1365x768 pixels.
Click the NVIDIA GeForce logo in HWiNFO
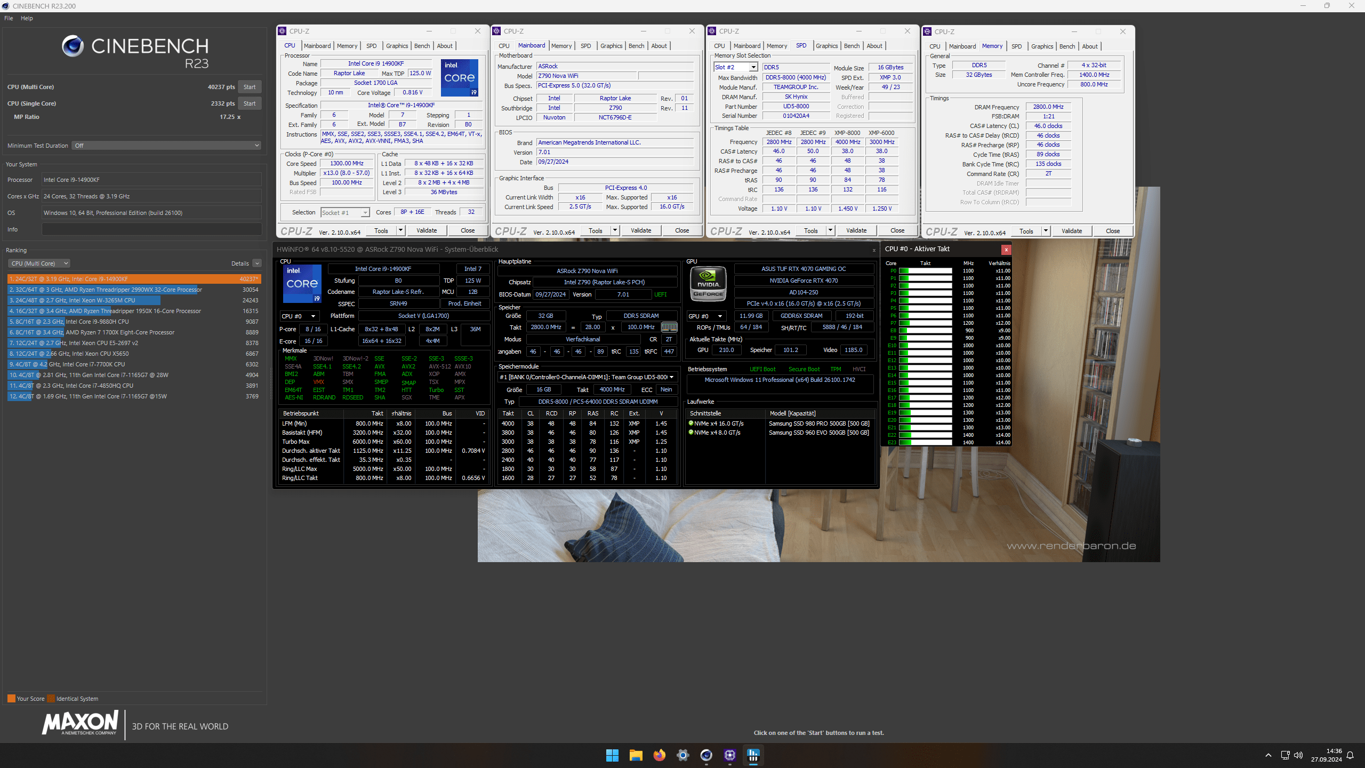coord(708,283)
